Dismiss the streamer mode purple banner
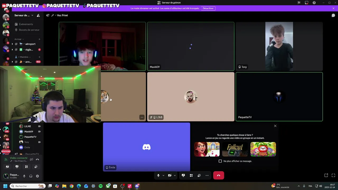Viewport: 338px width, 190px height. [334, 8]
